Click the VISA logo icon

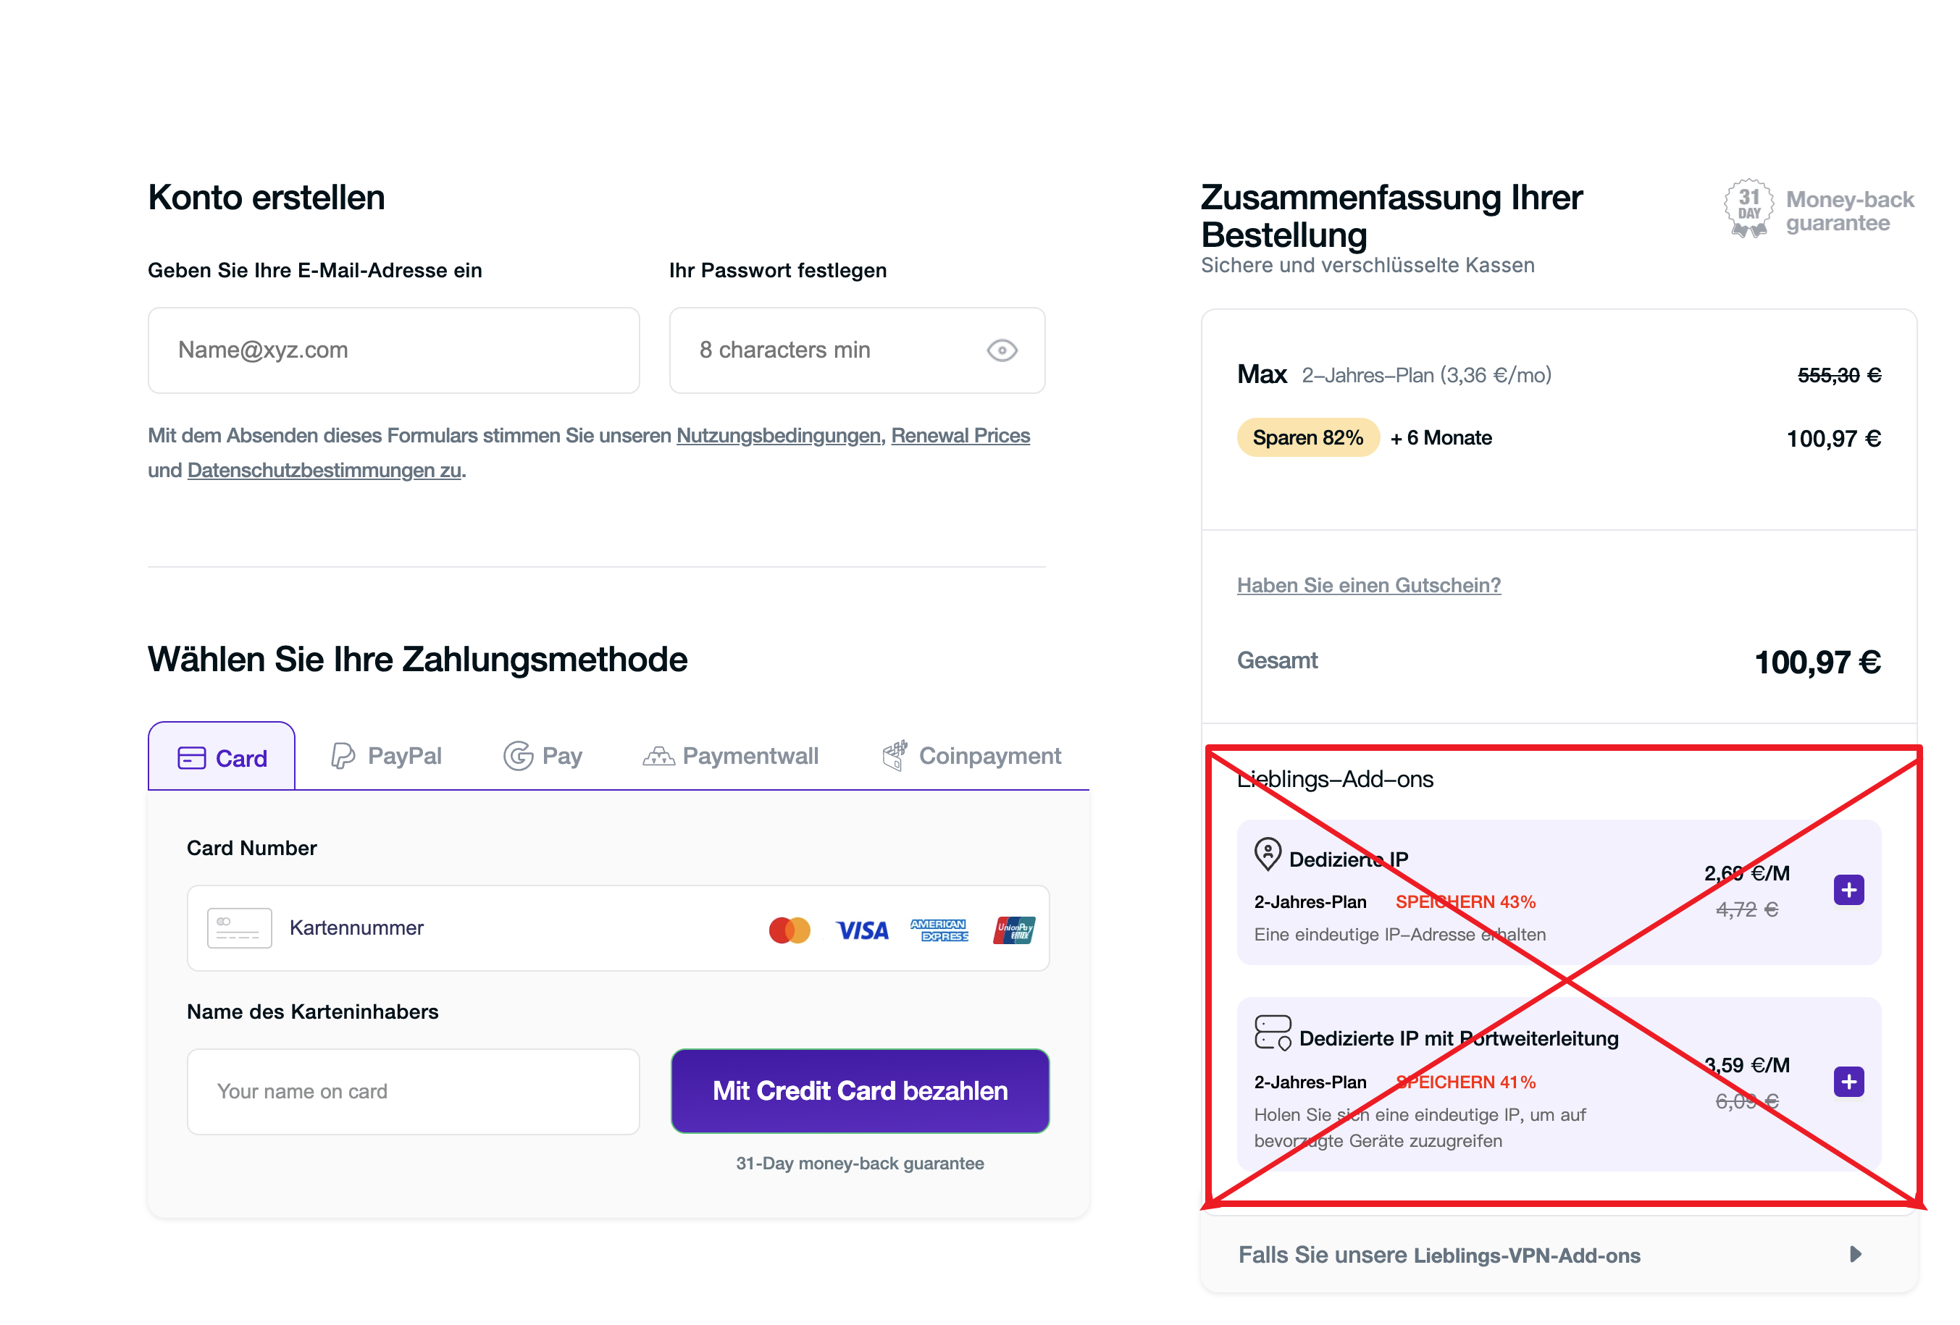[862, 930]
